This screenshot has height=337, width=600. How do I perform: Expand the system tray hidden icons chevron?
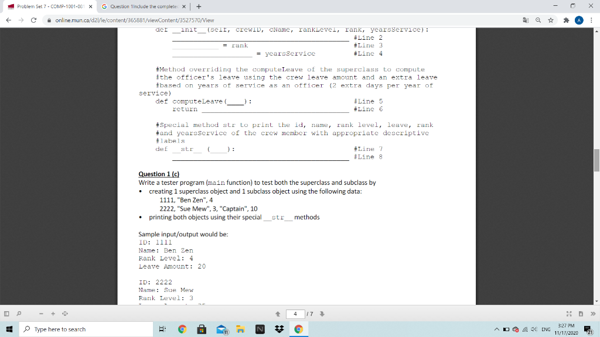(496, 329)
